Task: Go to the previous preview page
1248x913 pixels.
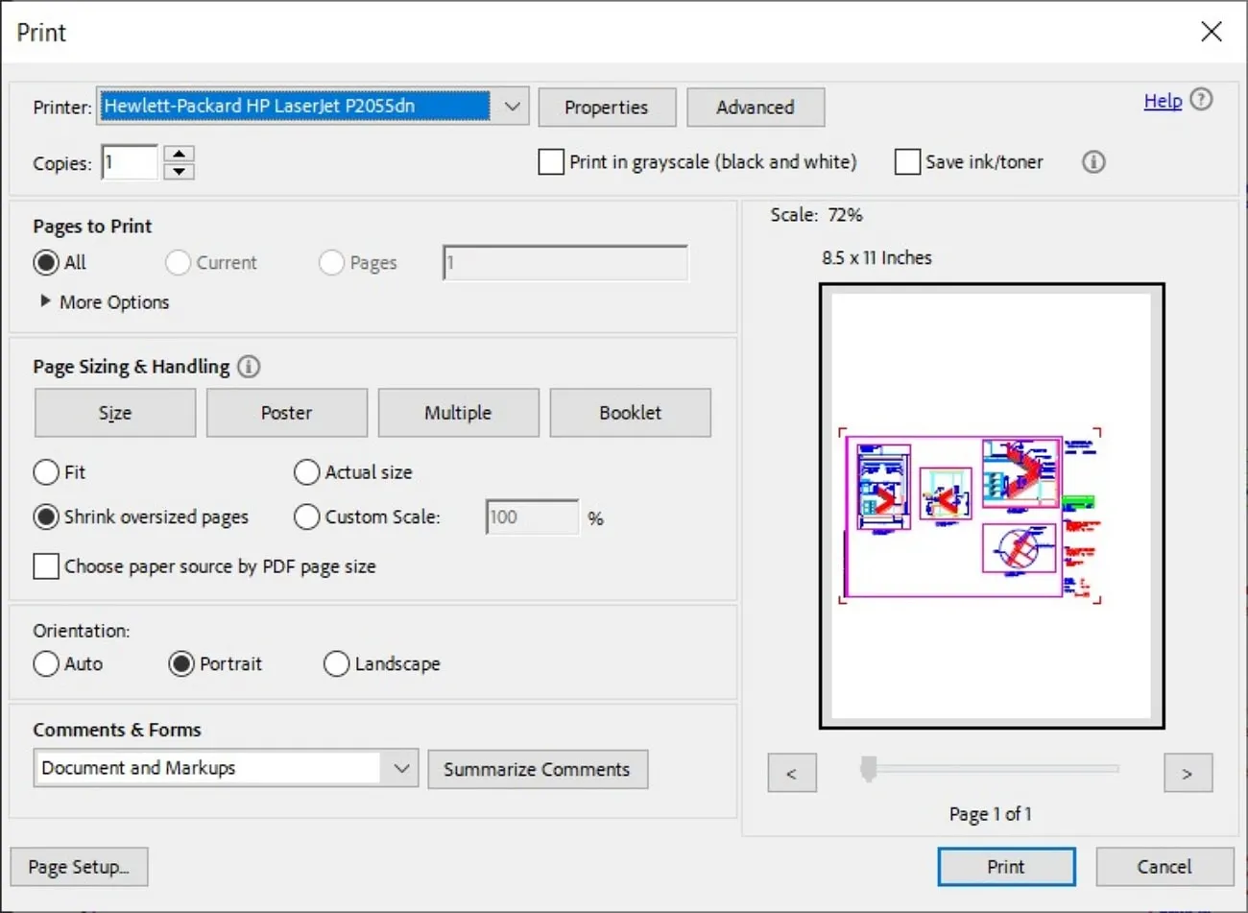Action: point(792,773)
